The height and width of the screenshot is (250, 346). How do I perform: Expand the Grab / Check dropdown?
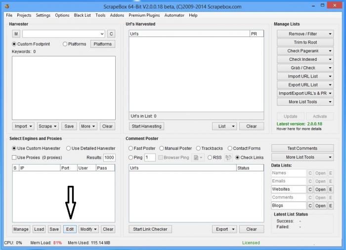click(x=330, y=68)
